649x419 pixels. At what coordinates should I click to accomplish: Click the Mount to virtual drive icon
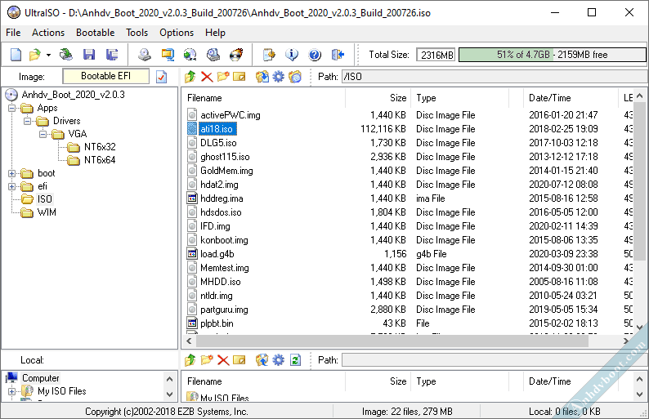tap(213, 55)
